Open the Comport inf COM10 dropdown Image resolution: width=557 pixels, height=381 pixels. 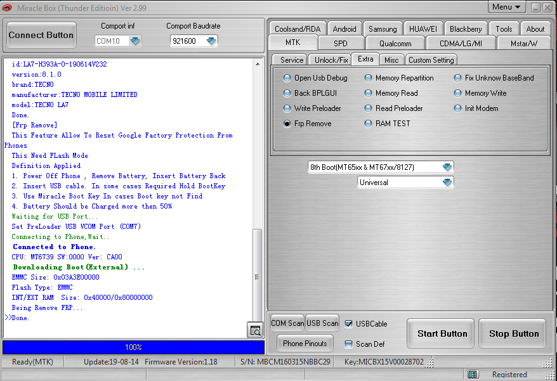tap(135, 41)
